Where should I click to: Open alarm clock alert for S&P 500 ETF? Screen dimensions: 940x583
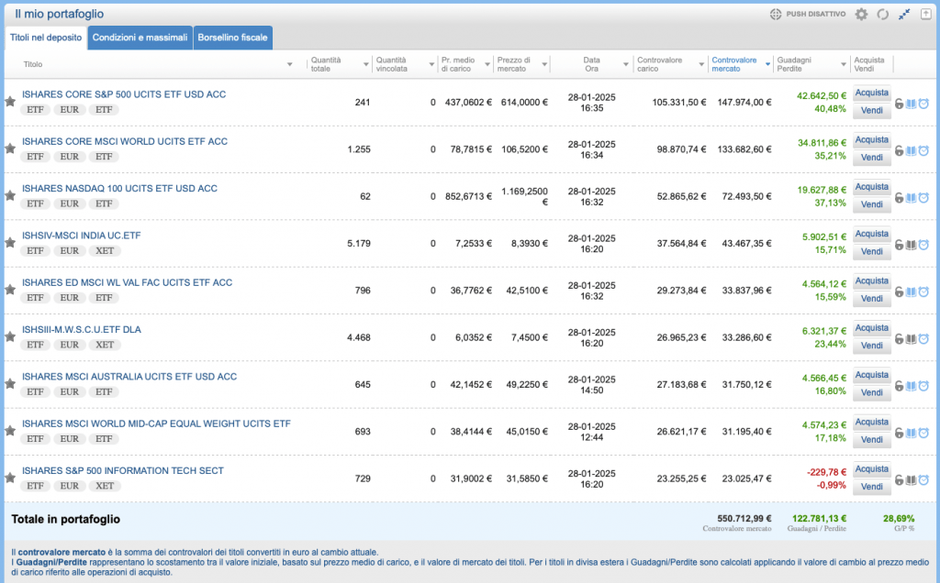[x=923, y=104]
